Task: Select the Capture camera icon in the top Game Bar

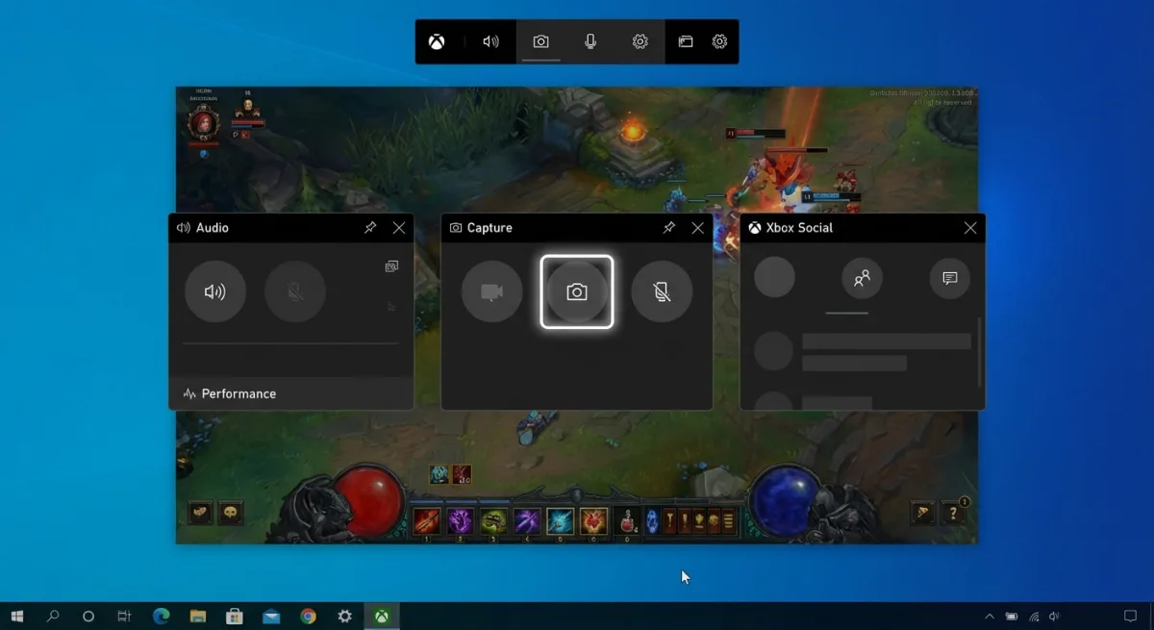Action: [541, 41]
